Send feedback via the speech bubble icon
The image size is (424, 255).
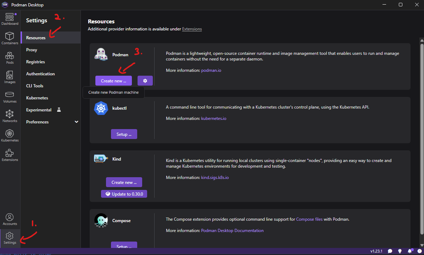tap(390, 251)
